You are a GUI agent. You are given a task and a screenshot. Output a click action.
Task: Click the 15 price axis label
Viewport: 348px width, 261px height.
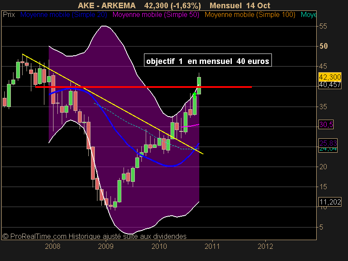coord(323,187)
